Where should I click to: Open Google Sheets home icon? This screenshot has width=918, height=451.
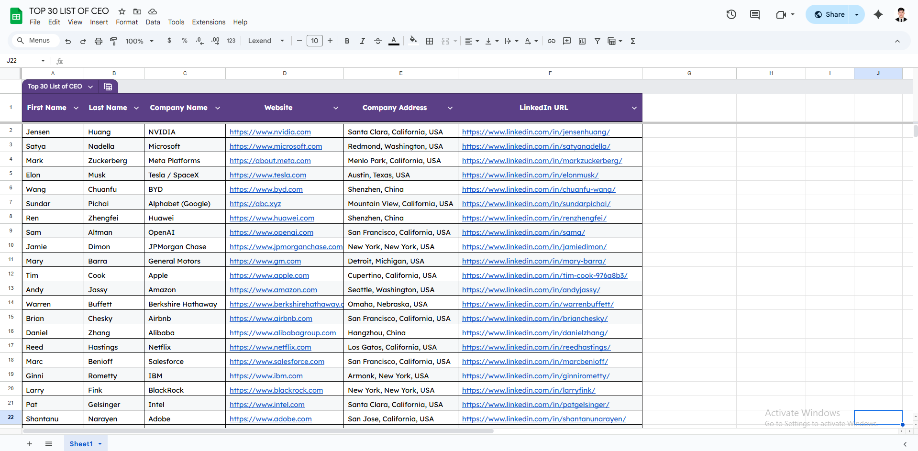pyautogui.click(x=16, y=16)
